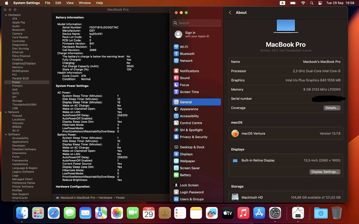Open Notifications settings pane
The height and width of the screenshot is (224, 359).
(x=196, y=71)
